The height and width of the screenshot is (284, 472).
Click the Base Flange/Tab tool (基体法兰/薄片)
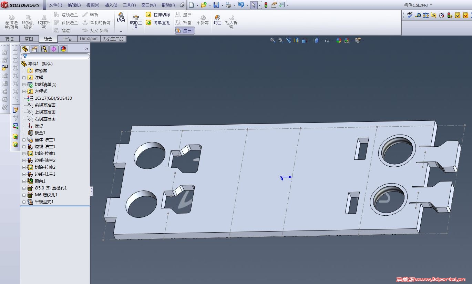coord(11,22)
